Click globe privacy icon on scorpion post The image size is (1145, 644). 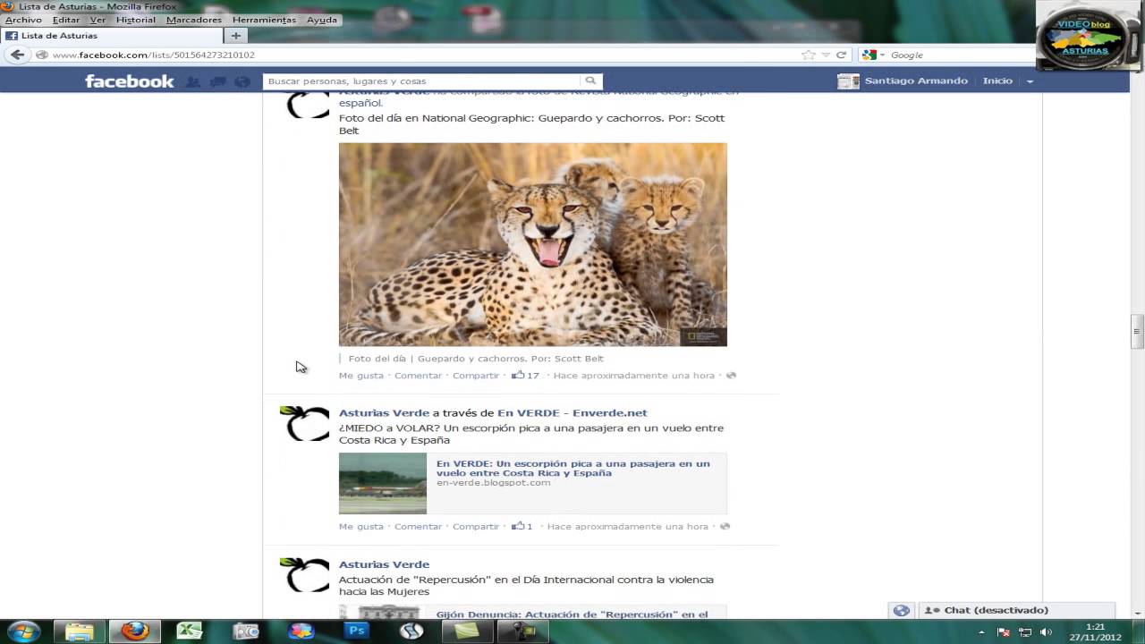pyautogui.click(x=725, y=527)
